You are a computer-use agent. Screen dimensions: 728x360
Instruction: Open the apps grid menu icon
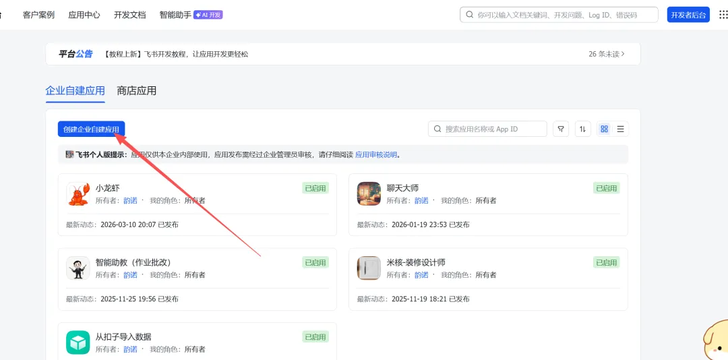coord(723,14)
